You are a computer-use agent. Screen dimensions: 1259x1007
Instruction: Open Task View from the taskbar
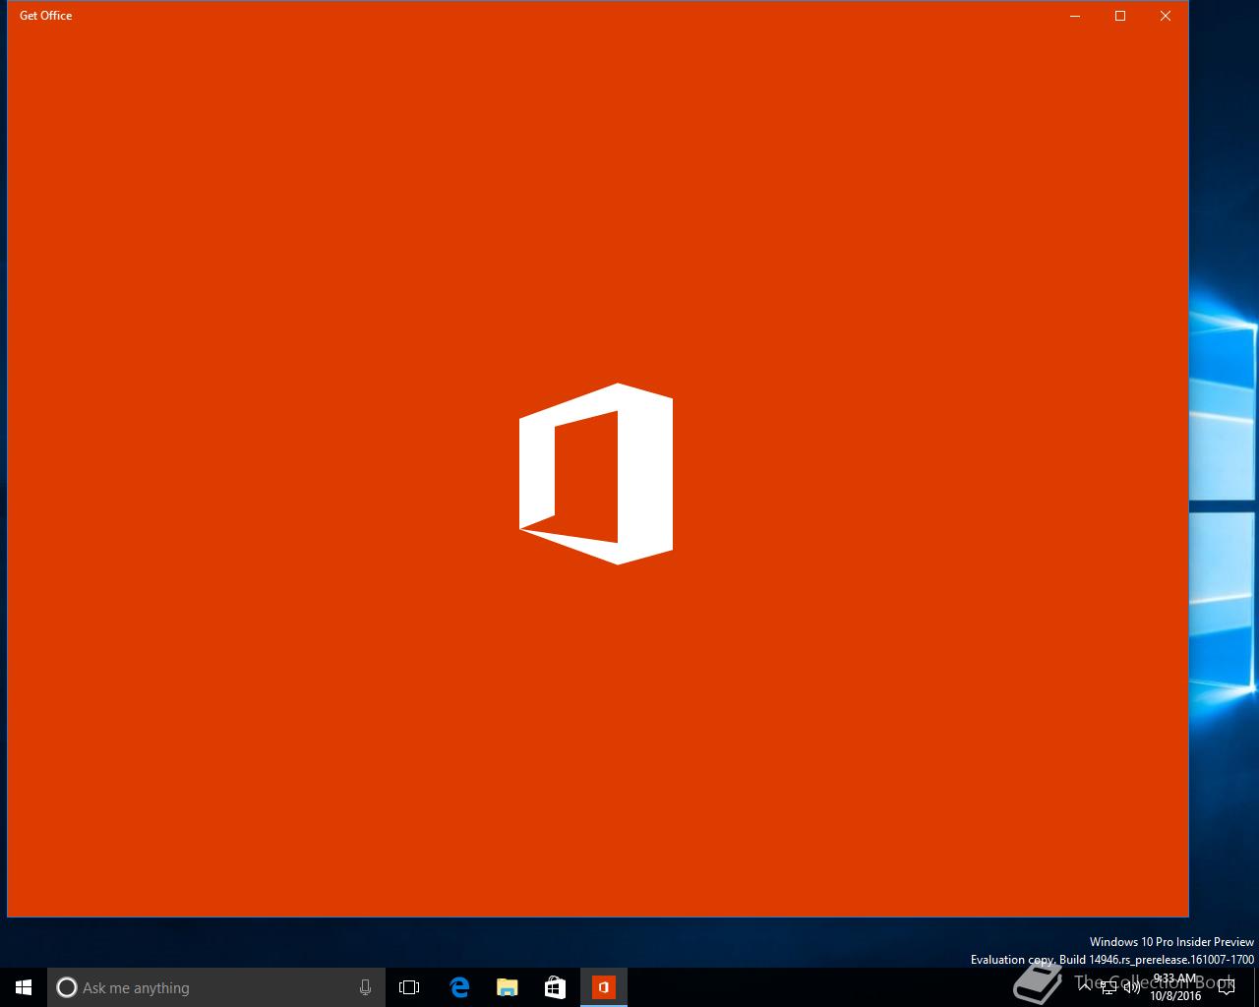coord(409,987)
